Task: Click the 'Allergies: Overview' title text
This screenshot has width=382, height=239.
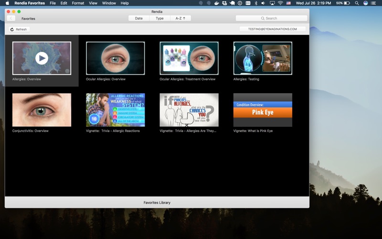Action: (27, 79)
